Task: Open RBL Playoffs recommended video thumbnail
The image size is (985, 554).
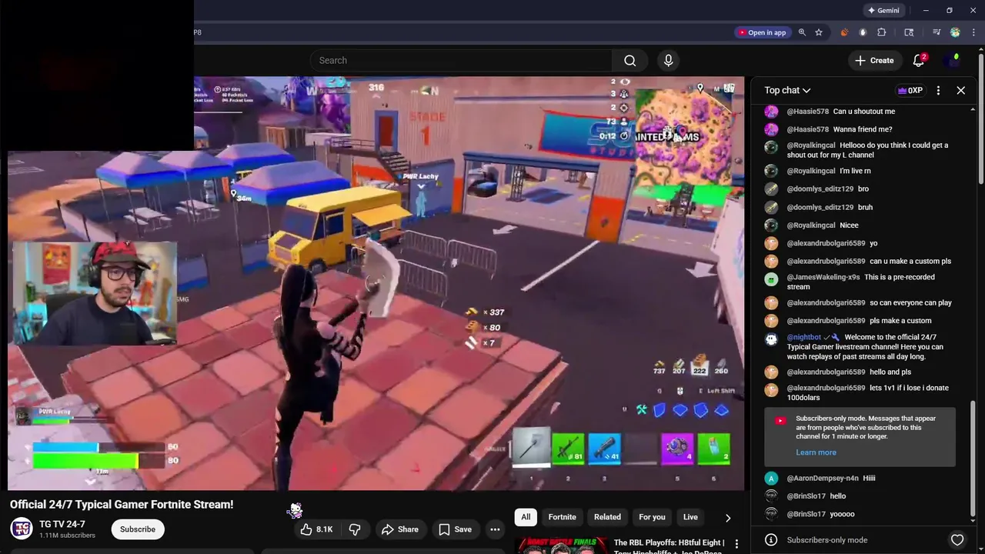Action: click(x=560, y=546)
